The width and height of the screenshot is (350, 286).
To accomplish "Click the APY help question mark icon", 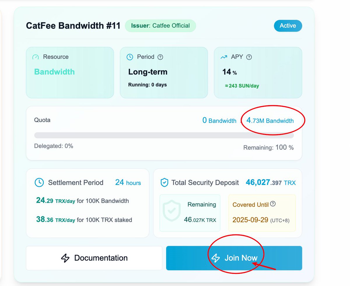I will click(249, 57).
